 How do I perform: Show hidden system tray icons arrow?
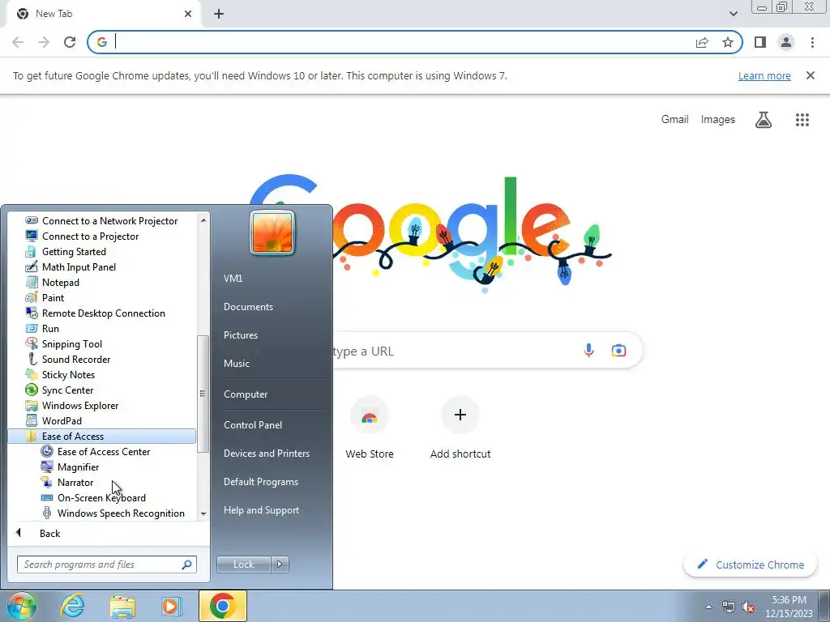[x=708, y=607]
